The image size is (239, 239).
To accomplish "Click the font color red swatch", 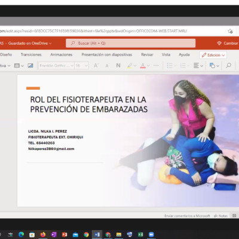I will [x=143, y=65].
